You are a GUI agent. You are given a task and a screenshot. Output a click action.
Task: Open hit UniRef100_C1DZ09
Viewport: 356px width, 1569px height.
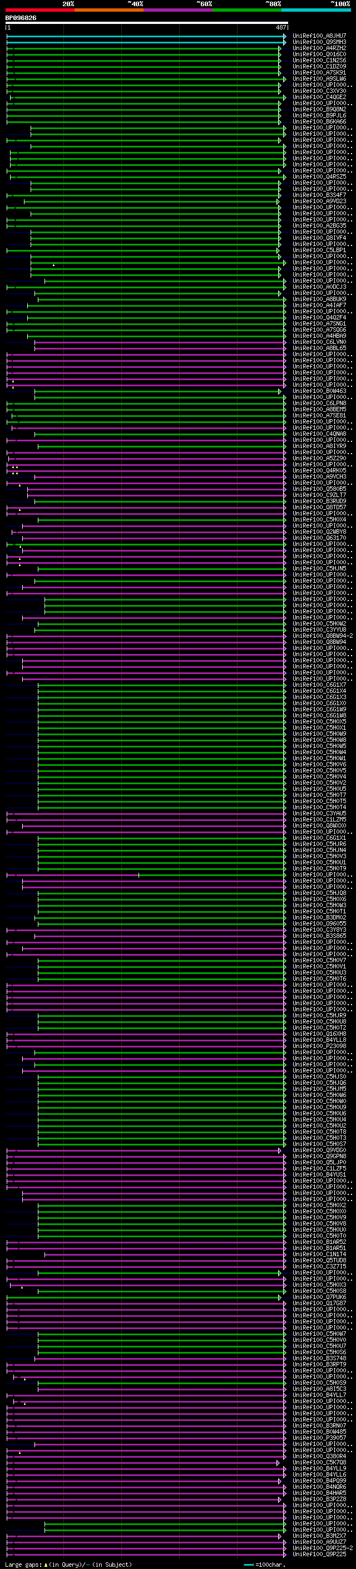coord(319,66)
